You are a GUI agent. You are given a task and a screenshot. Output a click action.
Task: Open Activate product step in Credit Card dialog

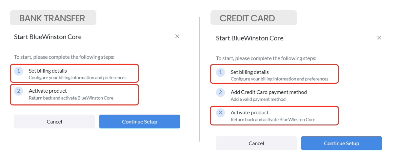[x=250, y=113]
